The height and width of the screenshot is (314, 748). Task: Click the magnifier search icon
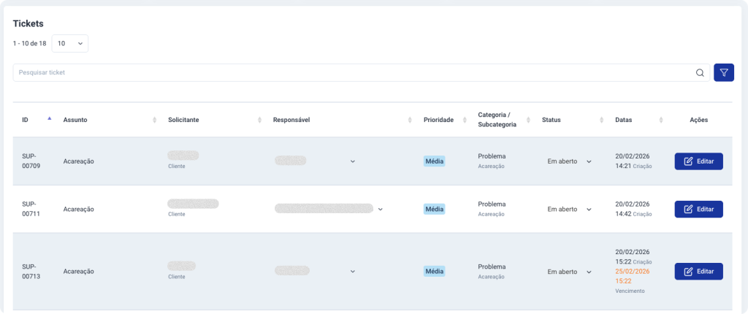pos(700,73)
